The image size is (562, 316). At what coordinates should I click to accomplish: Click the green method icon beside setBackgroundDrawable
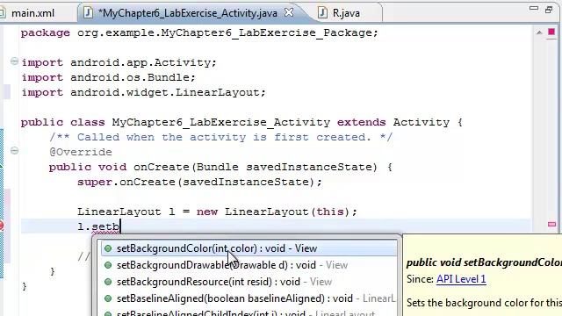108,265
